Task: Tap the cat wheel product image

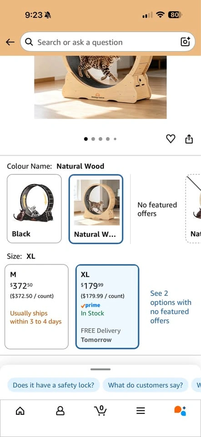Action: (x=100, y=87)
